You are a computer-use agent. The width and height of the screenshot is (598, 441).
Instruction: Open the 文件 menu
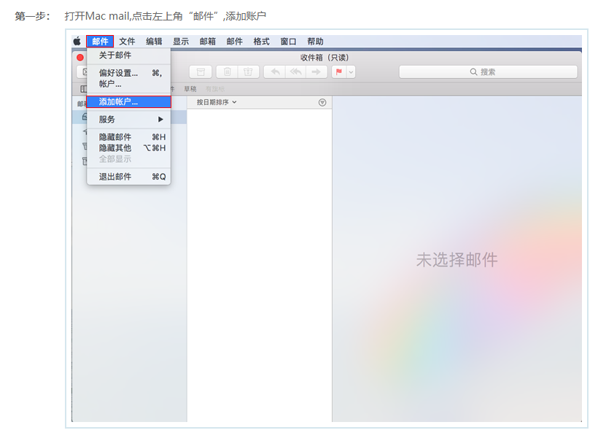point(127,41)
